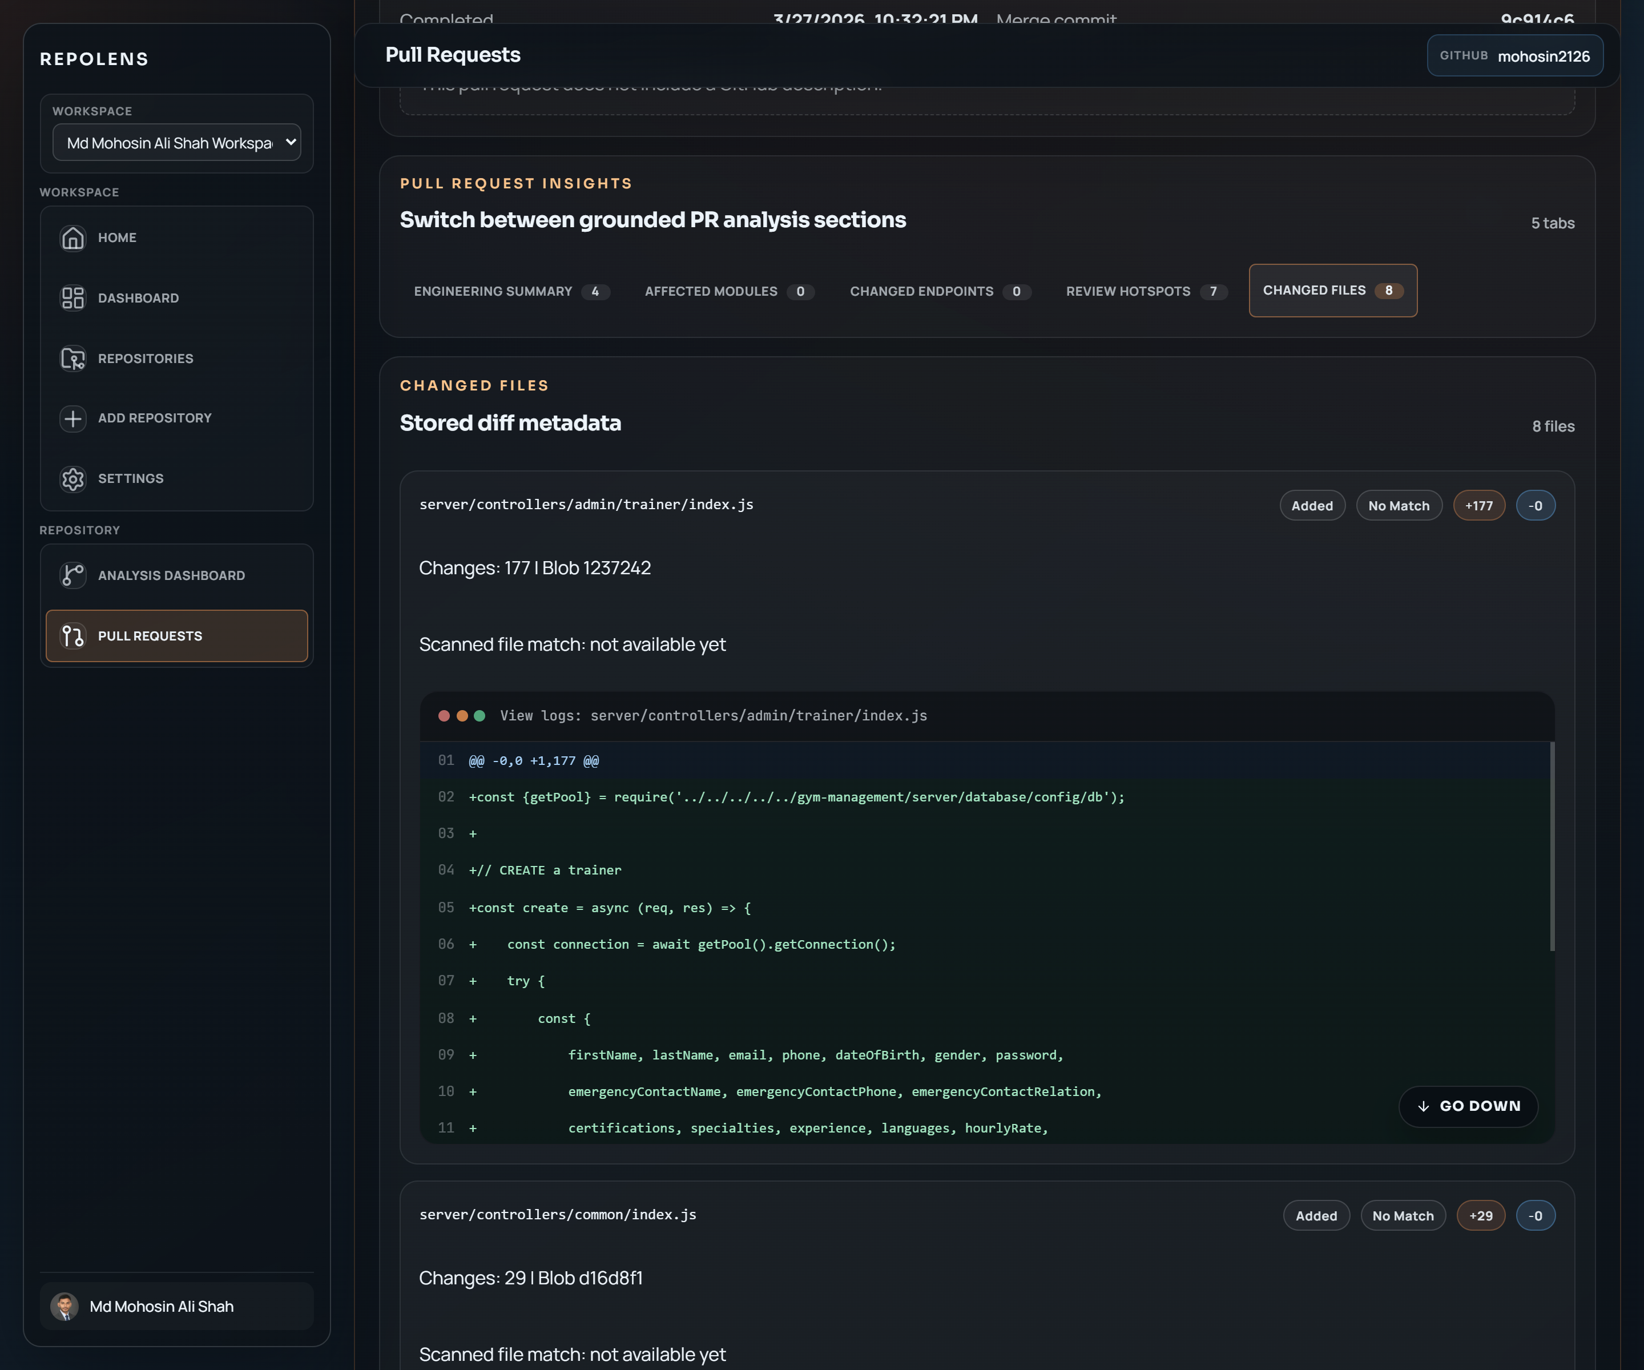The width and height of the screenshot is (1644, 1370).
Task: Click the Added status badge for trainer index.js
Action: click(1312, 505)
